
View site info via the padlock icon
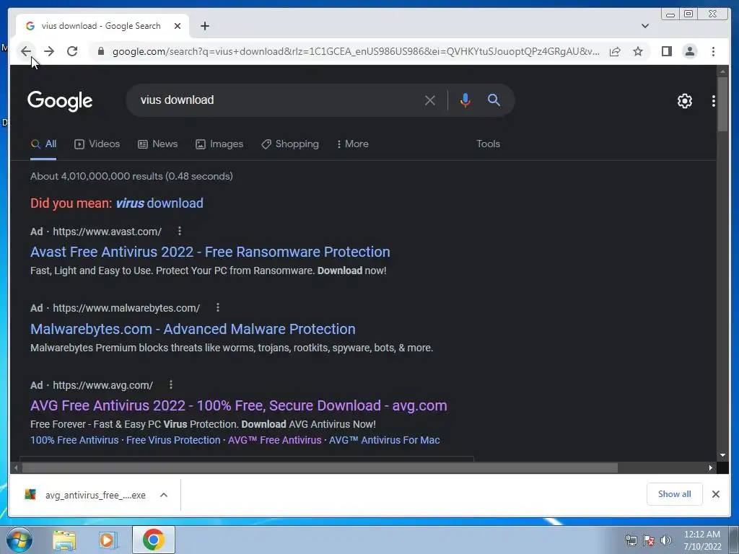pyautogui.click(x=100, y=51)
